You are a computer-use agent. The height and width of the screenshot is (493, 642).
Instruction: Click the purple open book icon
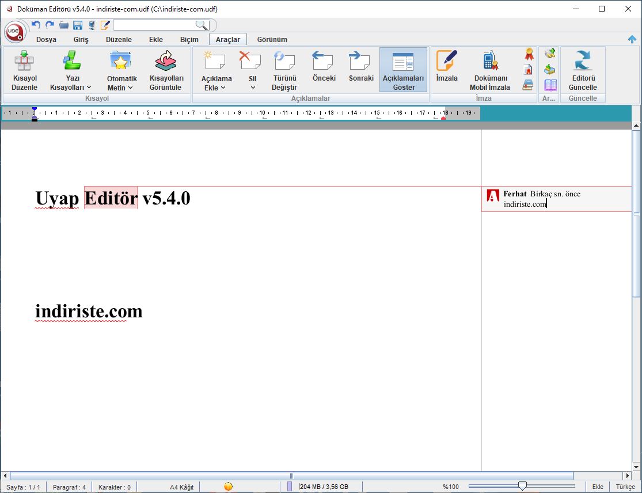(x=550, y=85)
